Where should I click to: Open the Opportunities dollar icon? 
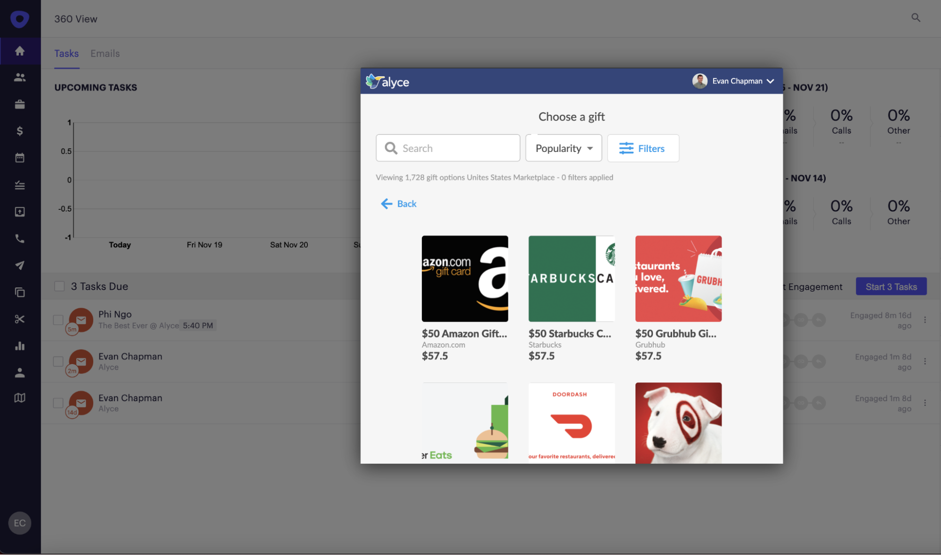[x=20, y=131]
